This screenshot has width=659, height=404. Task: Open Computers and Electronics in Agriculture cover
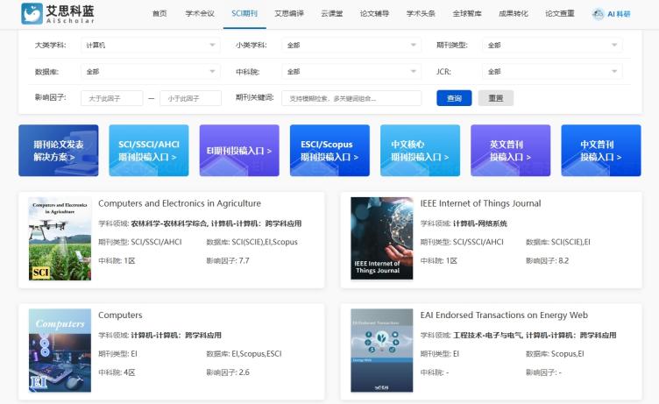point(60,238)
